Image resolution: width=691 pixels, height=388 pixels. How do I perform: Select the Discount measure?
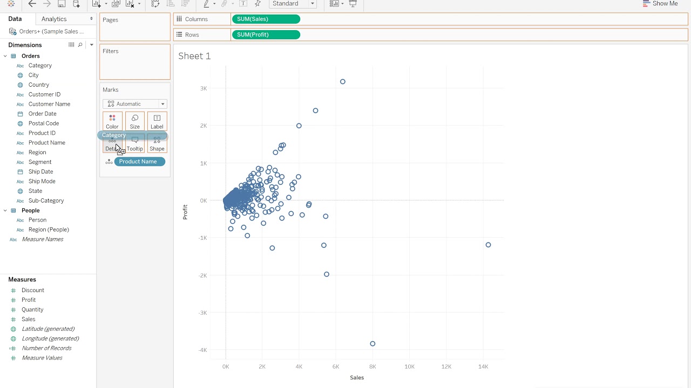coord(33,290)
